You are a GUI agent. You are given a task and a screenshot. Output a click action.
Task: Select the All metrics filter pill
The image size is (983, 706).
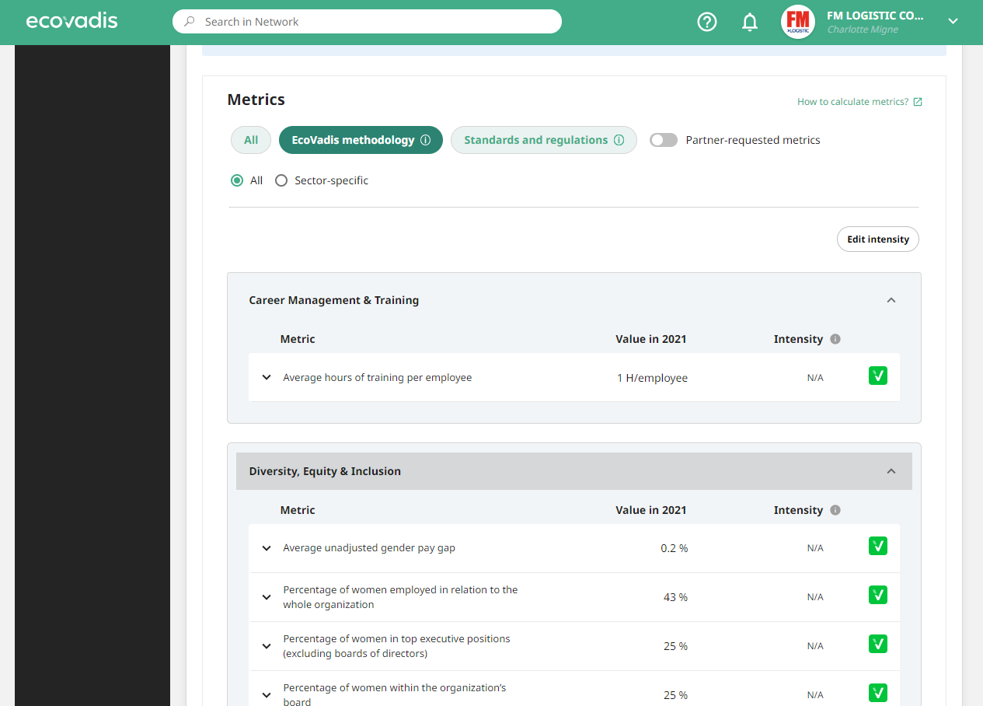click(251, 140)
